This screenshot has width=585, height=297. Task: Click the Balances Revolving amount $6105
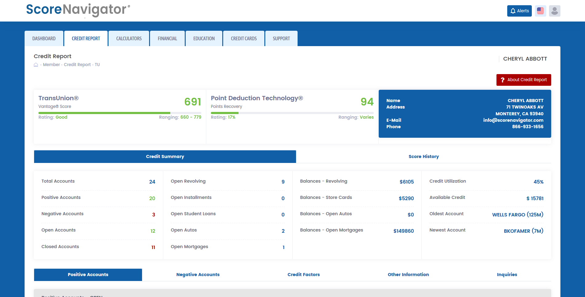[407, 182]
